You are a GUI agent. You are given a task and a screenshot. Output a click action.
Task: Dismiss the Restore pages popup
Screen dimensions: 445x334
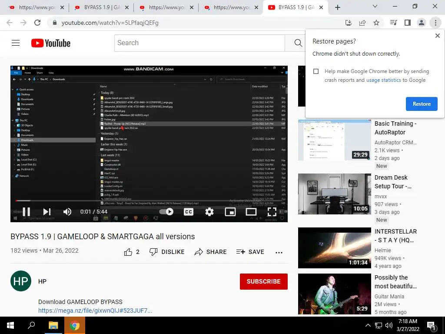(437, 36)
